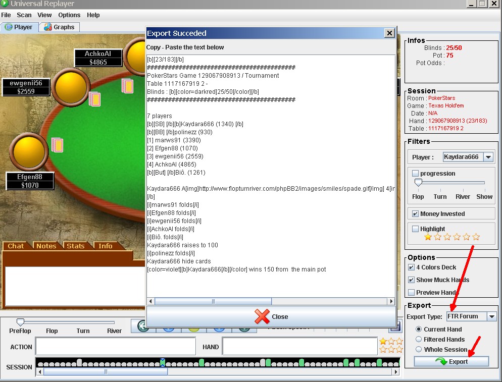Viewport: 502px width, 382px height.
Task: Enable the progression checkbox
Action: tap(415, 174)
